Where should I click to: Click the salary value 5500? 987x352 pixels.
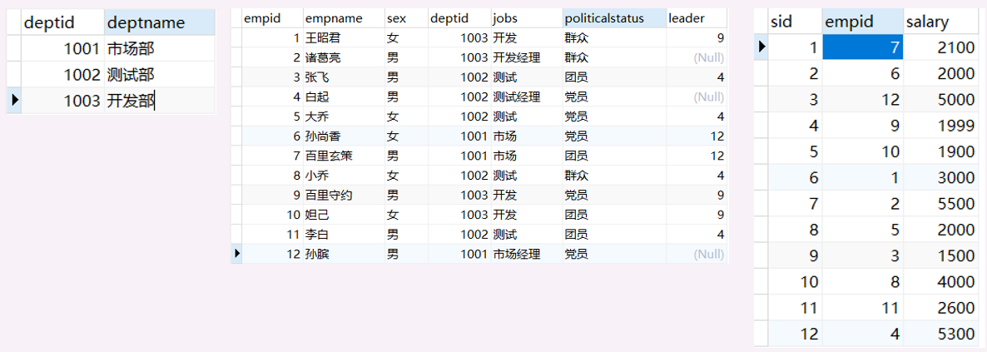click(941, 204)
